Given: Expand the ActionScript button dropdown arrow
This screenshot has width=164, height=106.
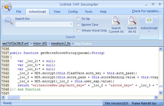Looking at the screenshot, I should [149, 31].
